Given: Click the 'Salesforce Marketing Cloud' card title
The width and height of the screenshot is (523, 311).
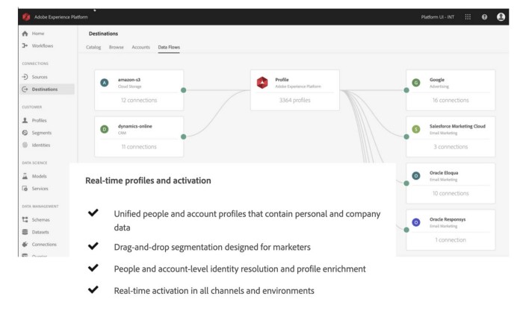Looking at the screenshot, I should coord(457,126).
